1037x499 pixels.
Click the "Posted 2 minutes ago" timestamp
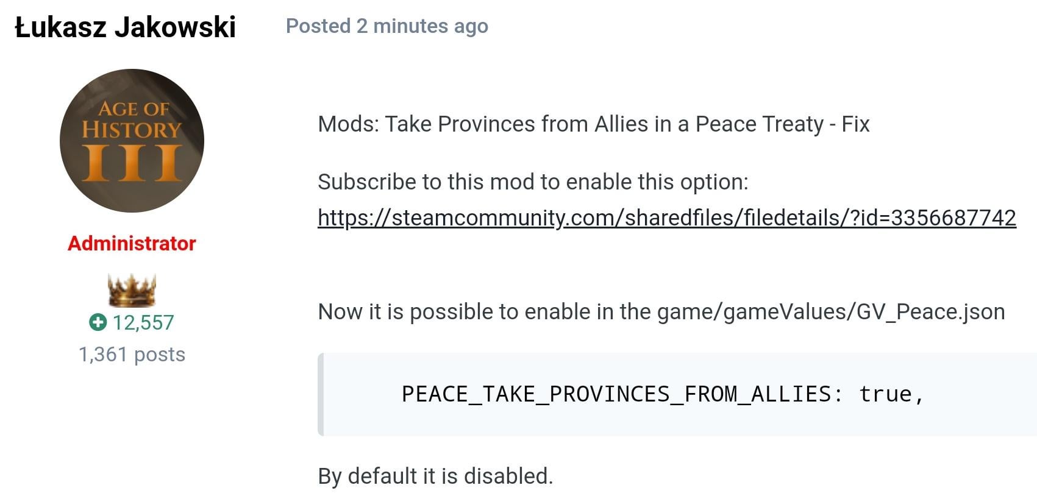click(387, 26)
